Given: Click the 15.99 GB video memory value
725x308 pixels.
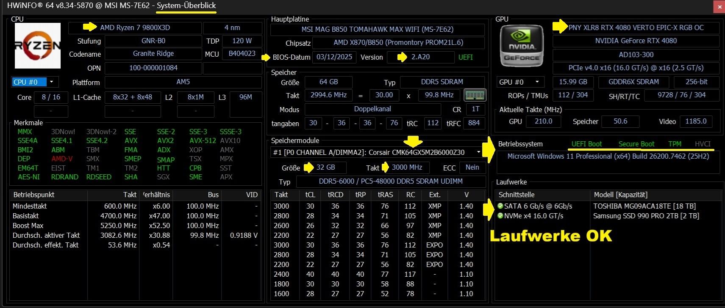Looking at the screenshot, I should pyautogui.click(x=573, y=82).
